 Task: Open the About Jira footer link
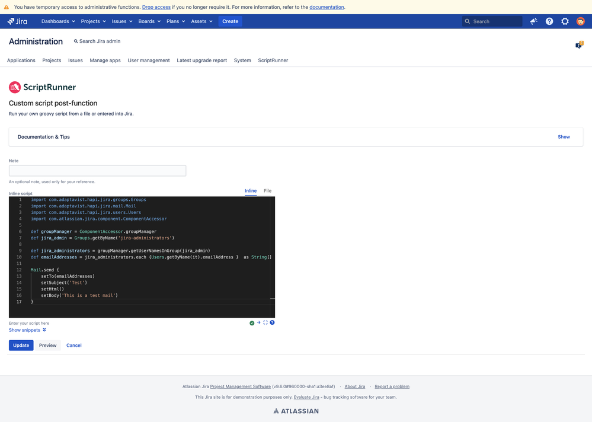click(x=354, y=386)
